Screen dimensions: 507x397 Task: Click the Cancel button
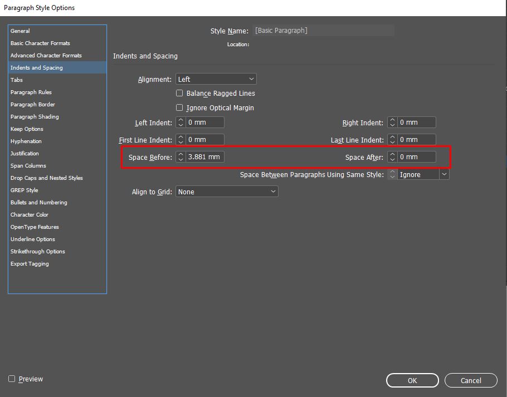[471, 380]
